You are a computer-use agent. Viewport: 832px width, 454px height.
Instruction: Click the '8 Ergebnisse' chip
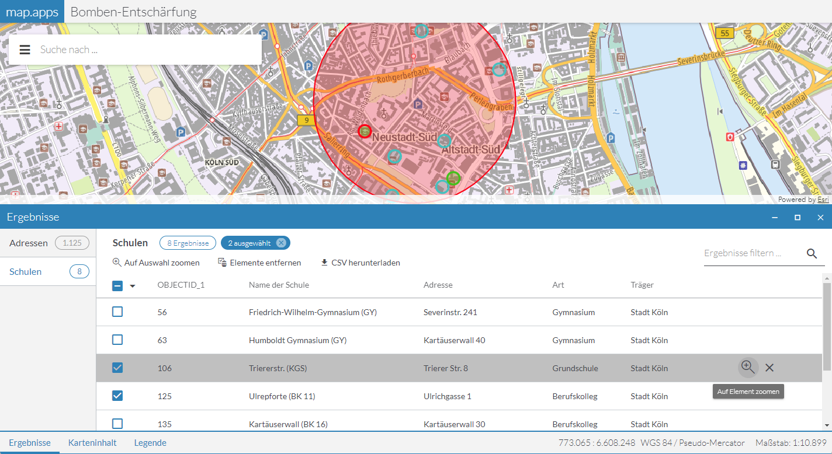pos(188,243)
